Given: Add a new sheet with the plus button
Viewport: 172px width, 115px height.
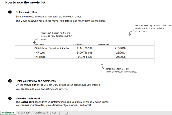Looking at the screenshot, I should click(x=66, y=113).
